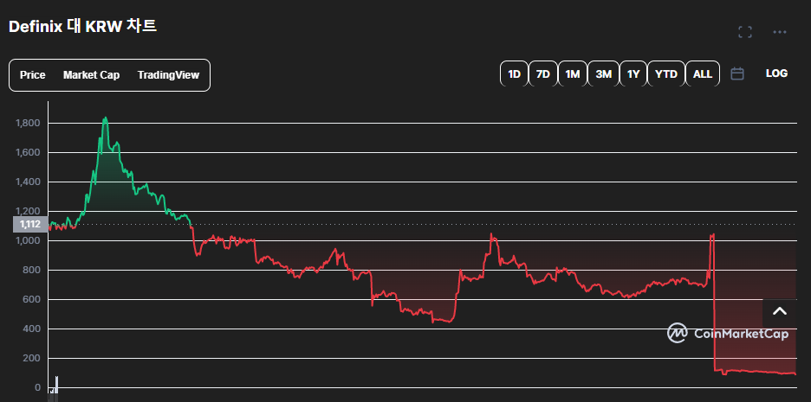
Task: Switch to the Price tab
Action: [33, 75]
